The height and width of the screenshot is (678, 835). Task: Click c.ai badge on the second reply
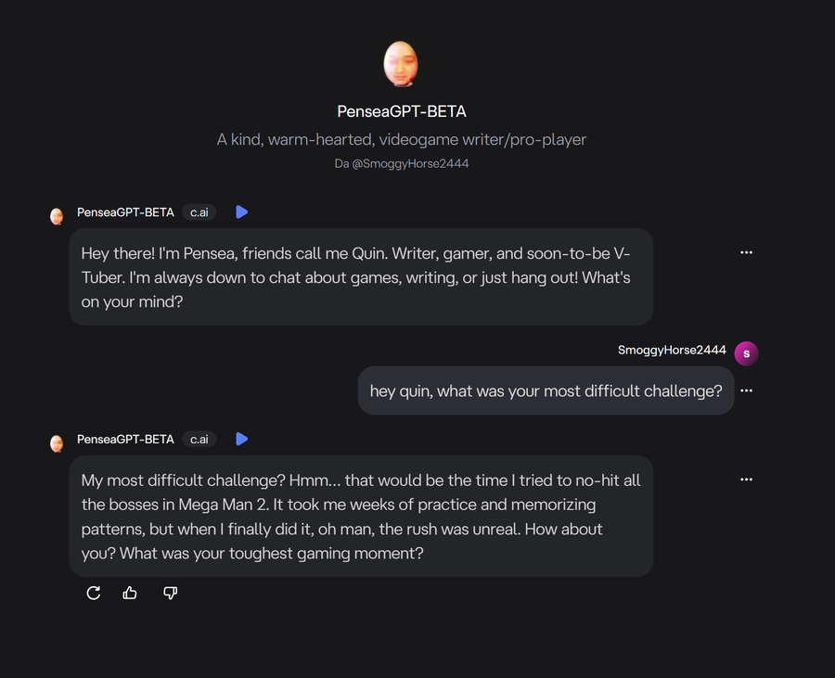point(199,439)
